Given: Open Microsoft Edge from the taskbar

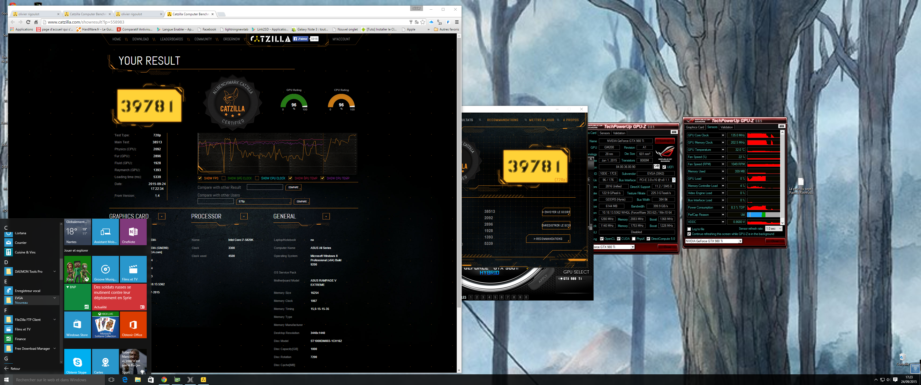Looking at the screenshot, I should pyautogui.click(x=125, y=380).
